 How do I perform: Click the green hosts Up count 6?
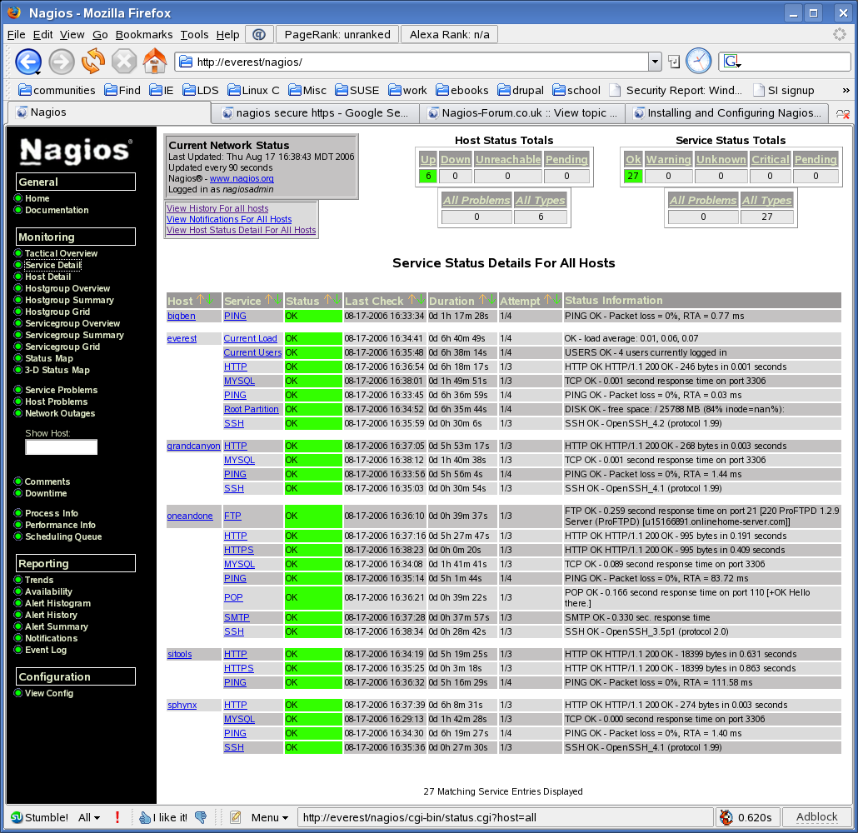[x=428, y=177]
